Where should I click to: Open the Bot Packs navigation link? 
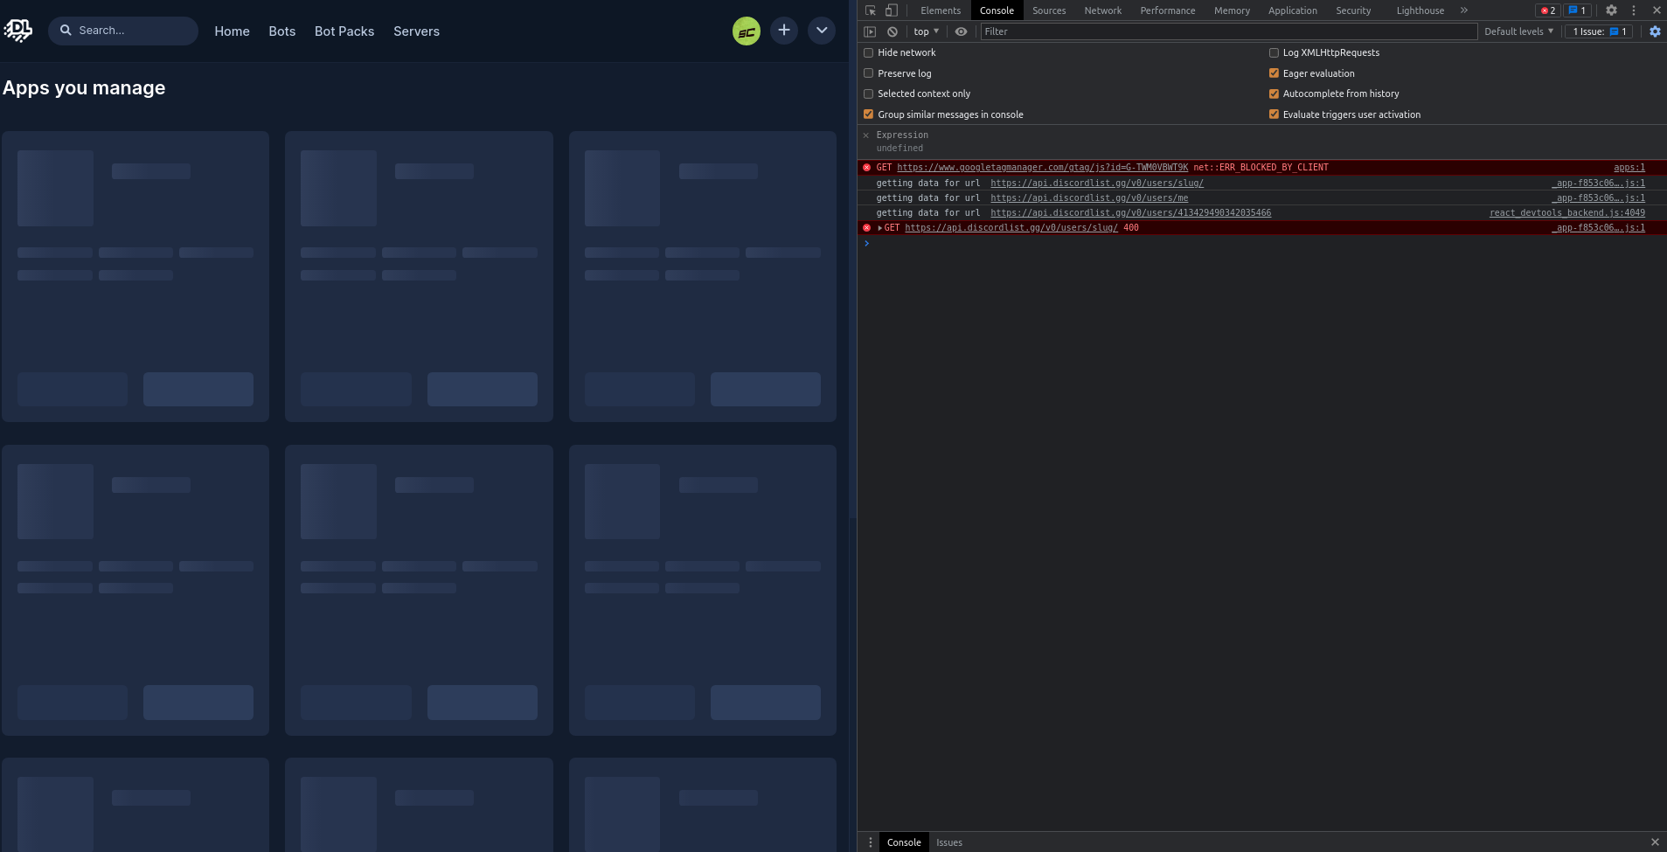click(x=344, y=31)
